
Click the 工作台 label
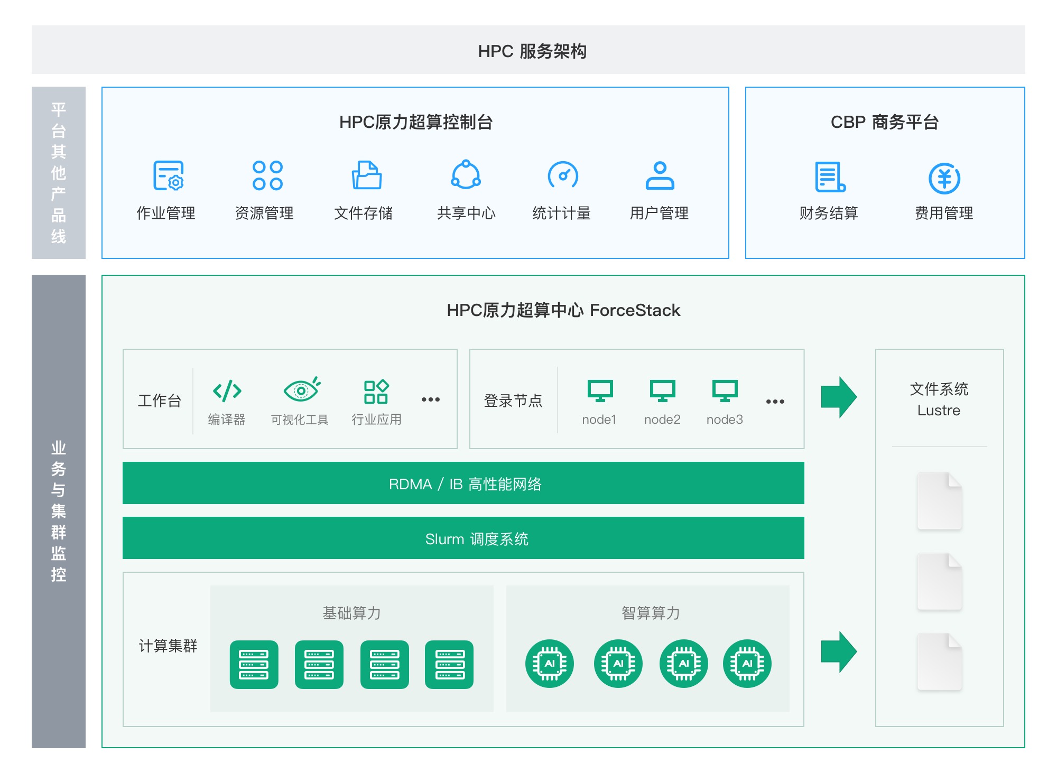[x=160, y=401]
